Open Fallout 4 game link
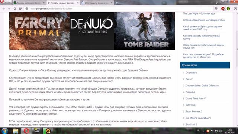The image size is (238, 134). [190, 92]
